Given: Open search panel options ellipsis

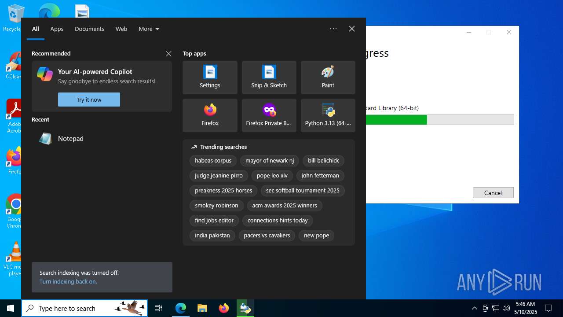Looking at the screenshot, I should 333,29.
